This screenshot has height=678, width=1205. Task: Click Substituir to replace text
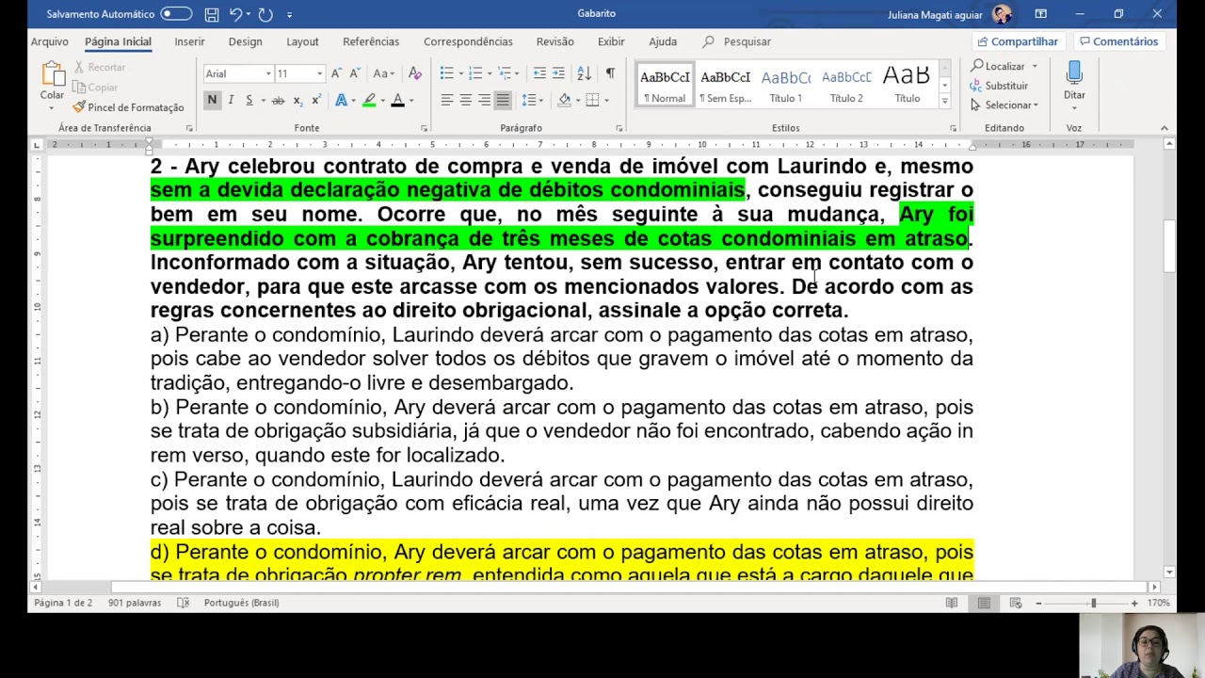[x=999, y=86]
